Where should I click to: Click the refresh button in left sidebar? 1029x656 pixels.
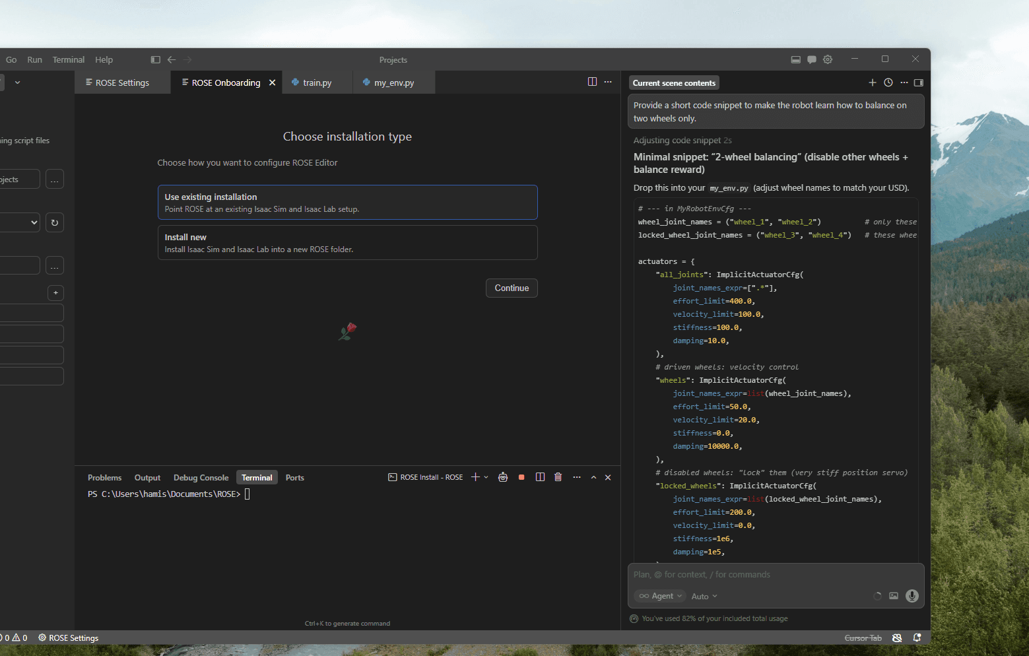55,222
